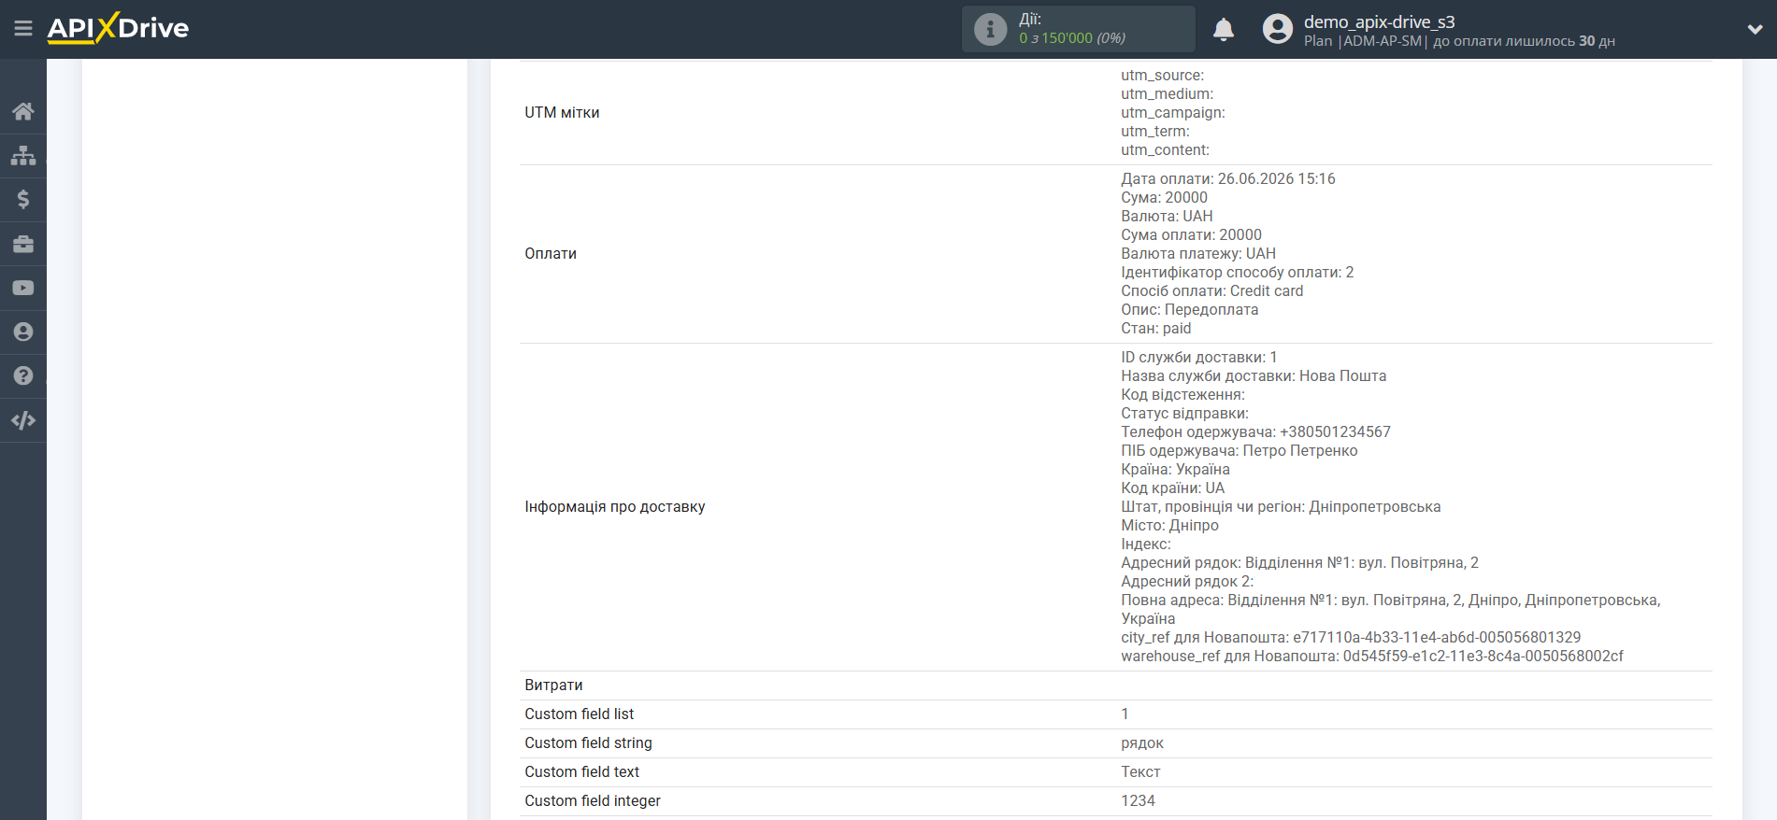Viewport: 1777px width, 820px height.
Task: Open the briefcase services icon
Action: [23, 244]
